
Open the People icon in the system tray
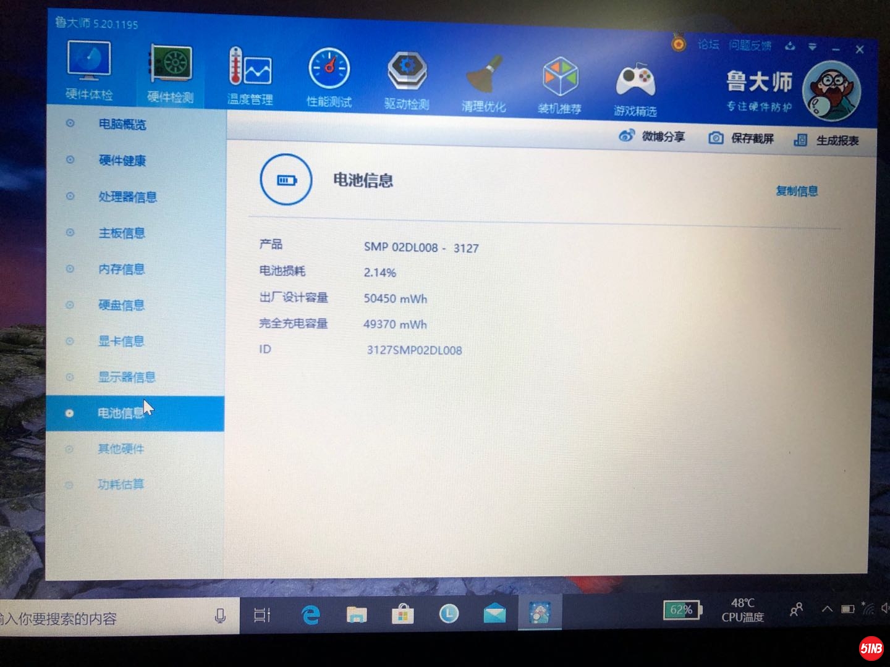pos(797,610)
